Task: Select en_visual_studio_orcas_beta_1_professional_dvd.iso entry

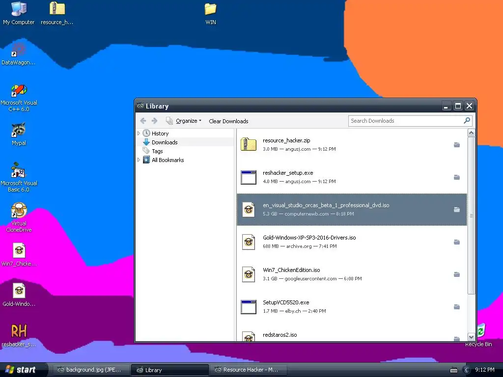Action: pyautogui.click(x=352, y=210)
